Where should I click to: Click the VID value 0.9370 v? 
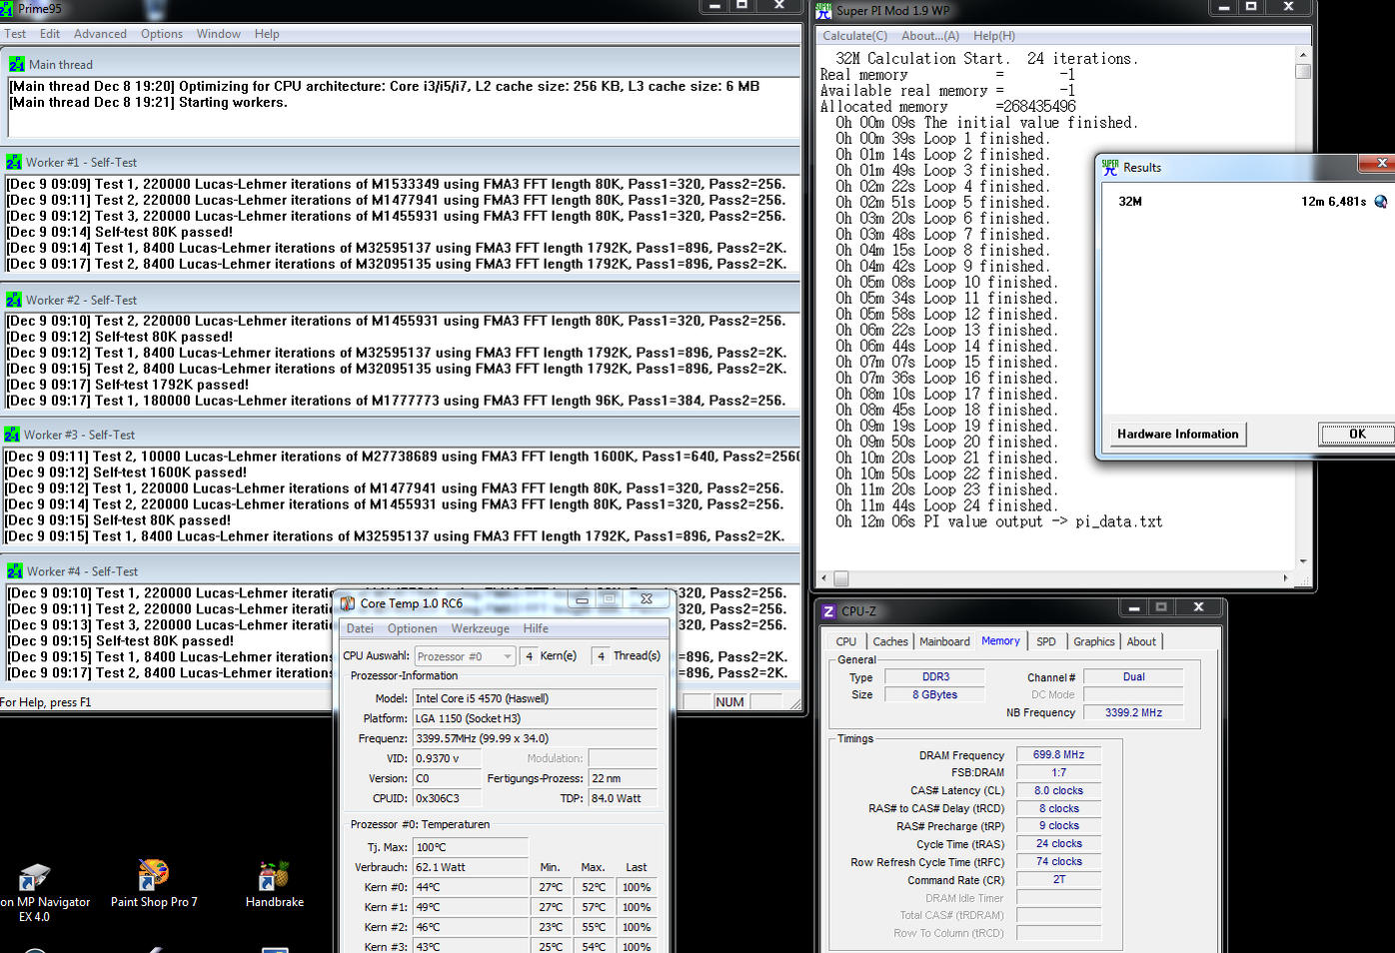[x=447, y=758]
